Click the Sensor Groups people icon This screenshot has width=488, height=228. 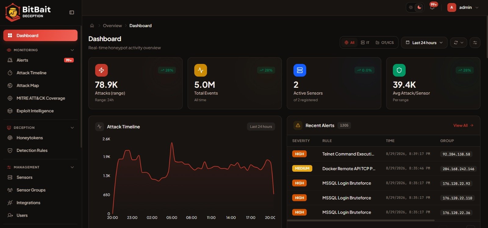pyautogui.click(x=10, y=190)
